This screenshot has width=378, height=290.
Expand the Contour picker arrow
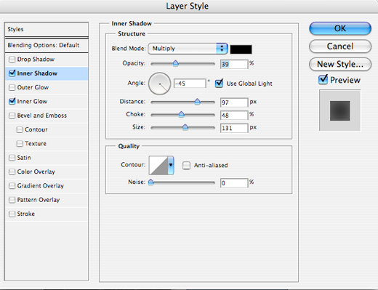[x=171, y=166]
